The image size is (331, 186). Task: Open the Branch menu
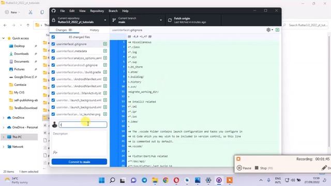(113, 11)
